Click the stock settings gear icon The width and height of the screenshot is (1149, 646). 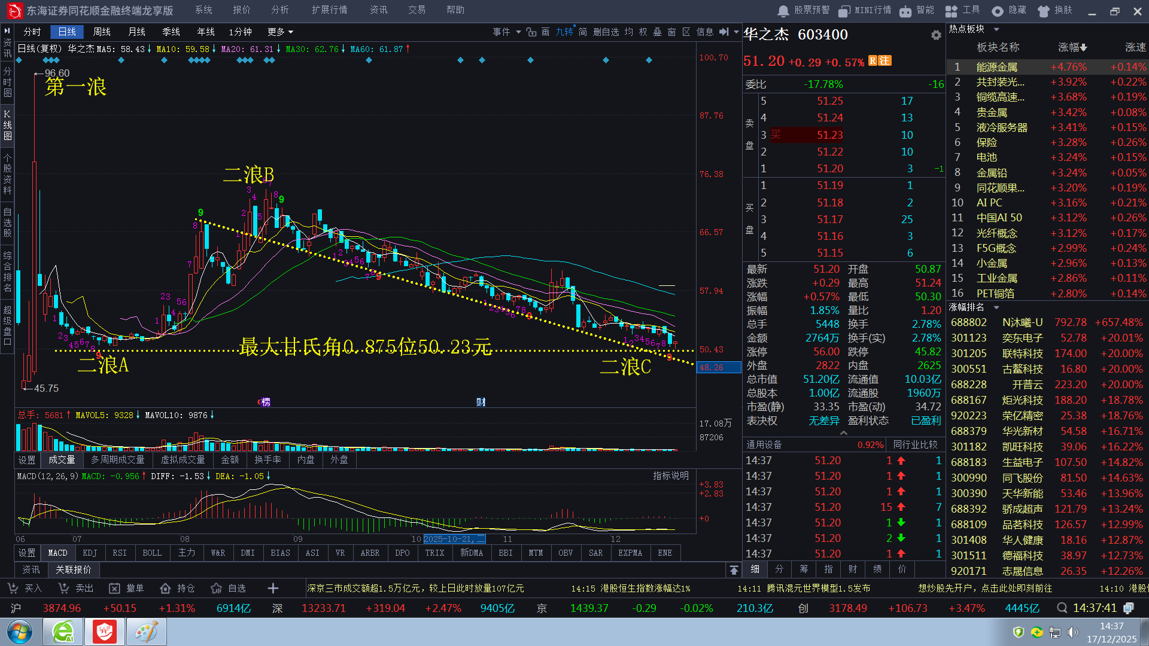click(936, 35)
